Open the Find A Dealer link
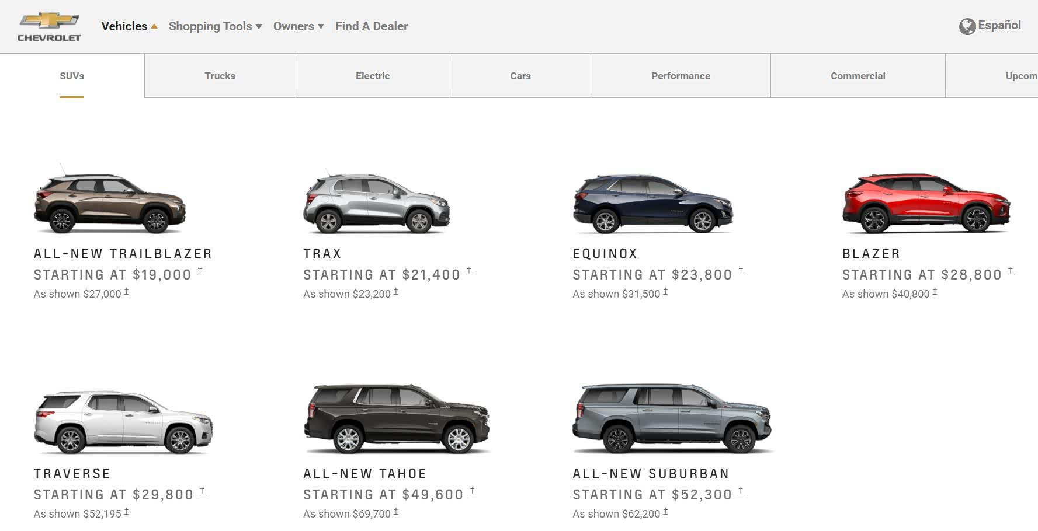The width and height of the screenshot is (1038, 531). tap(372, 26)
